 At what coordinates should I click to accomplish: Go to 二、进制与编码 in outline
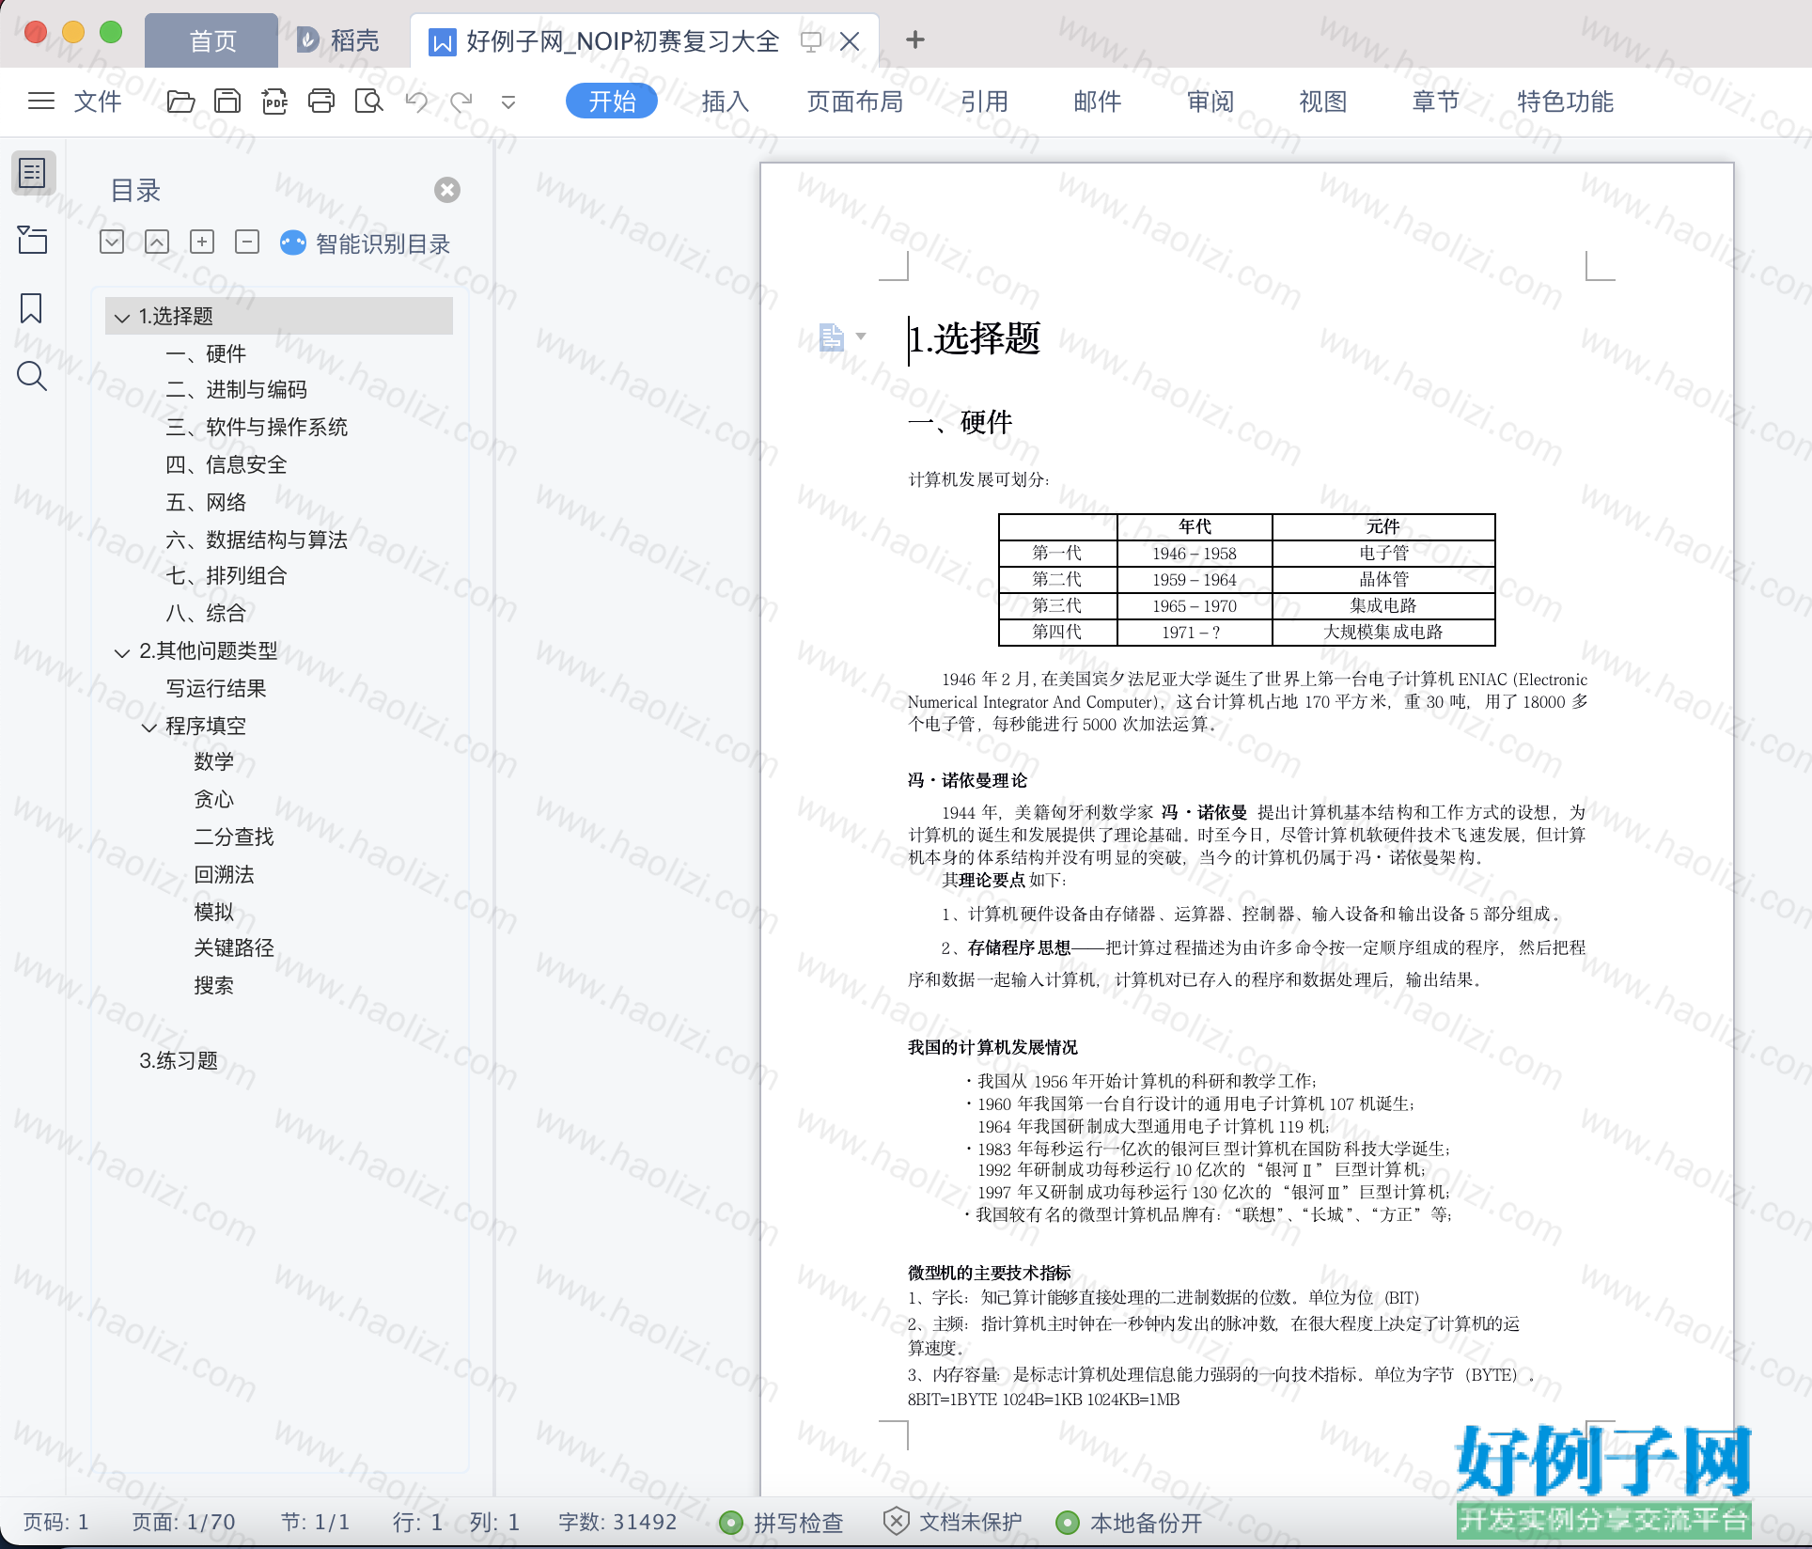[x=237, y=389]
